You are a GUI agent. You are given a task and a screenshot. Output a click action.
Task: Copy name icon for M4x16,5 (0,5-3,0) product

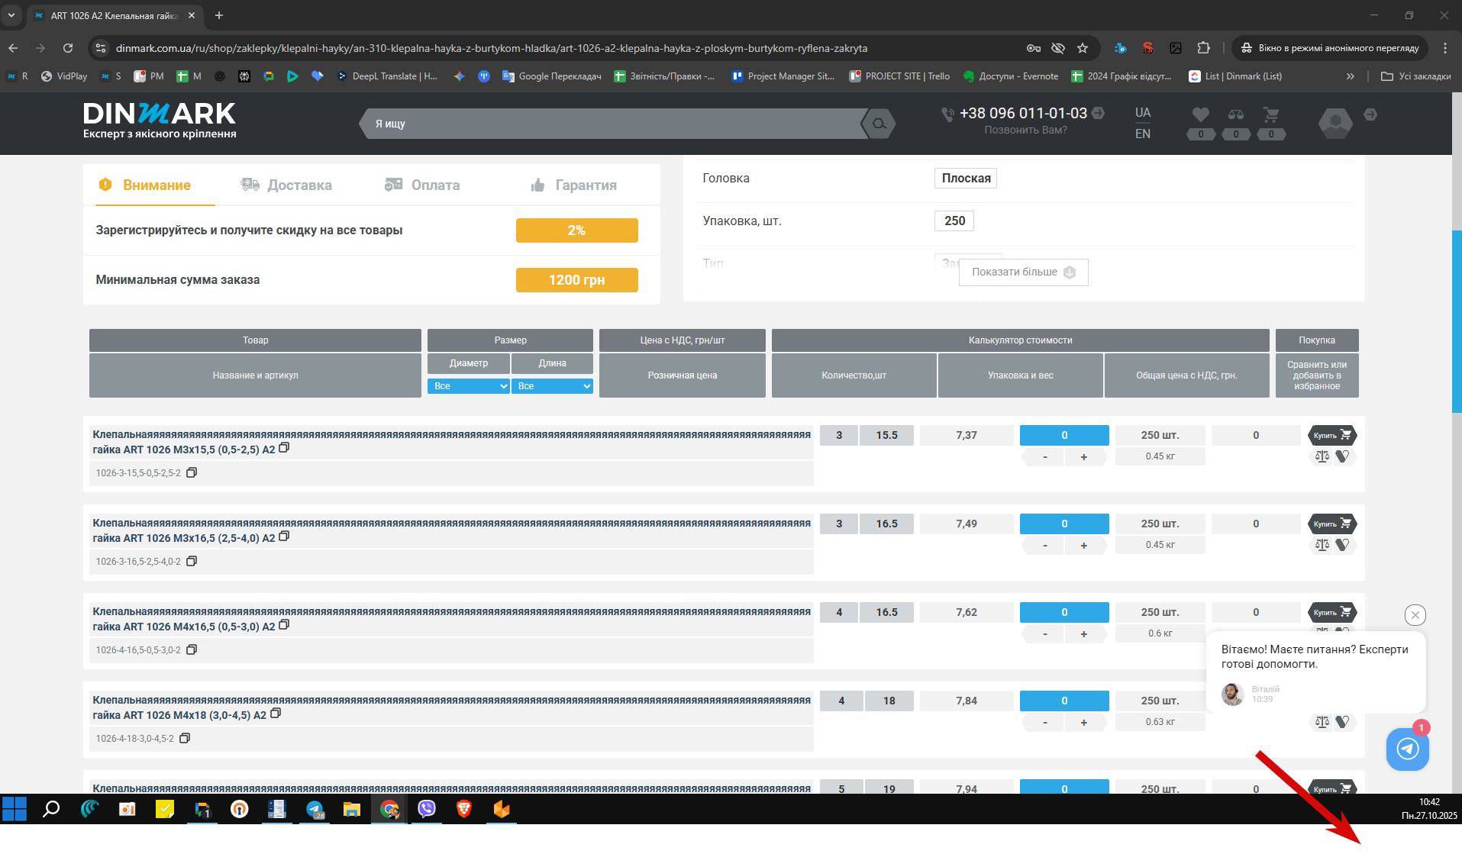point(284,625)
